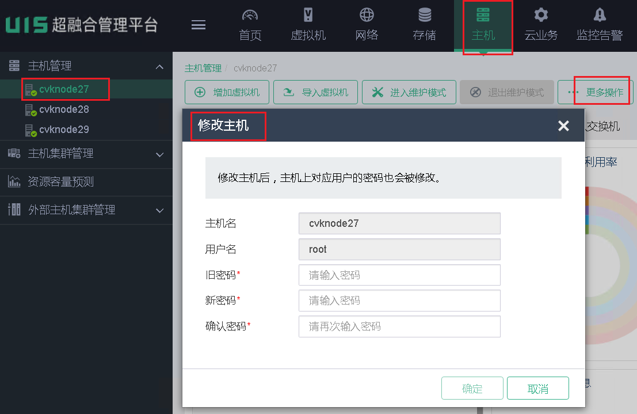Click the password change notice text
Screen dimensions: 637x414
point(330,178)
